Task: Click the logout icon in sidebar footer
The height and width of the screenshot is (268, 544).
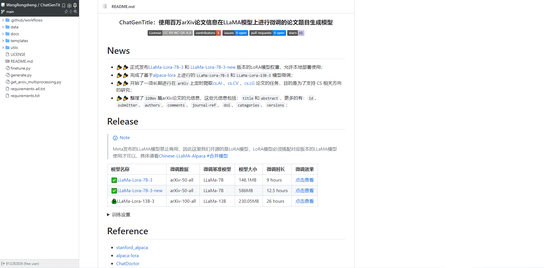Action: click(x=3, y=263)
